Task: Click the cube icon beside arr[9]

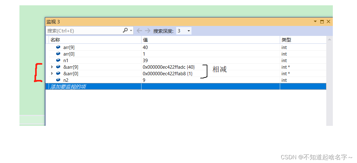Action: 58,47
